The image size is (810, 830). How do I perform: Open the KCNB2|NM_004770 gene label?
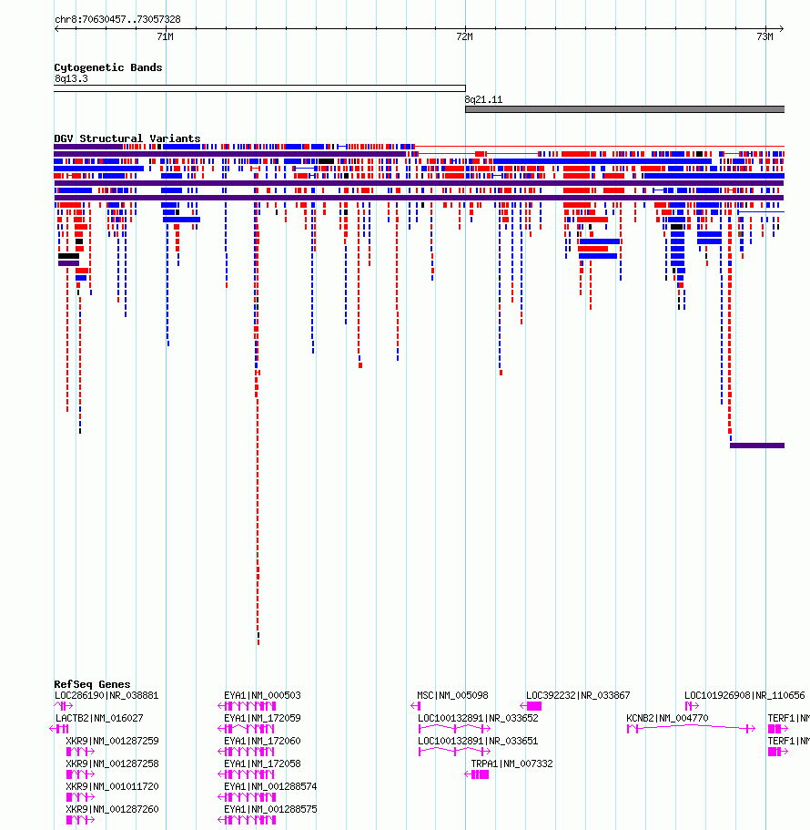click(x=667, y=718)
